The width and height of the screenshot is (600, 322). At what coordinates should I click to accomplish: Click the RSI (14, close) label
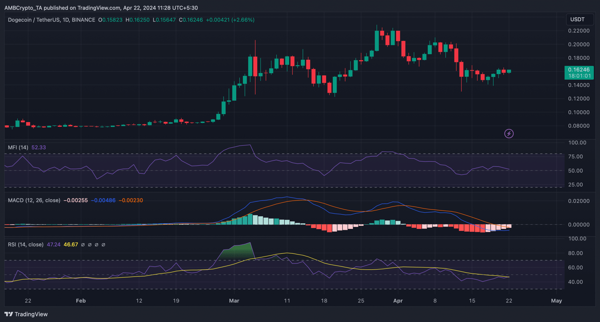(26, 245)
